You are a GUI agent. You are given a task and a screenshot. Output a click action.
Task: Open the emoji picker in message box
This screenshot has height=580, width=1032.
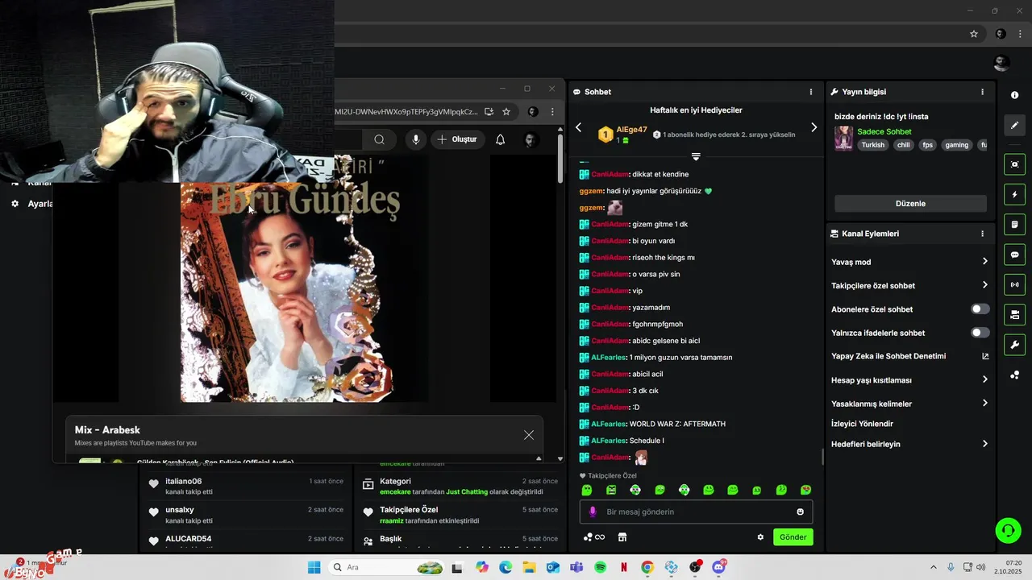pyautogui.click(x=800, y=512)
